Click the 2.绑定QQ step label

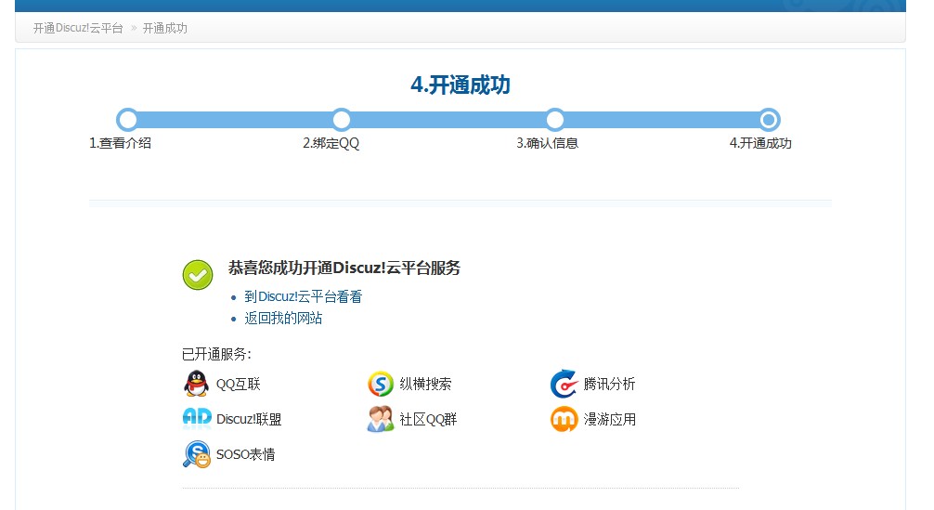[x=331, y=143]
